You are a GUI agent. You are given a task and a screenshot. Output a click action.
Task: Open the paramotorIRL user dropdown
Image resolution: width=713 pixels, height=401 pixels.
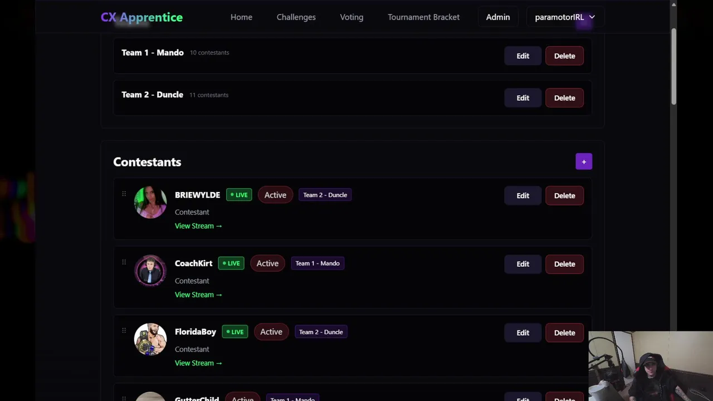564,17
